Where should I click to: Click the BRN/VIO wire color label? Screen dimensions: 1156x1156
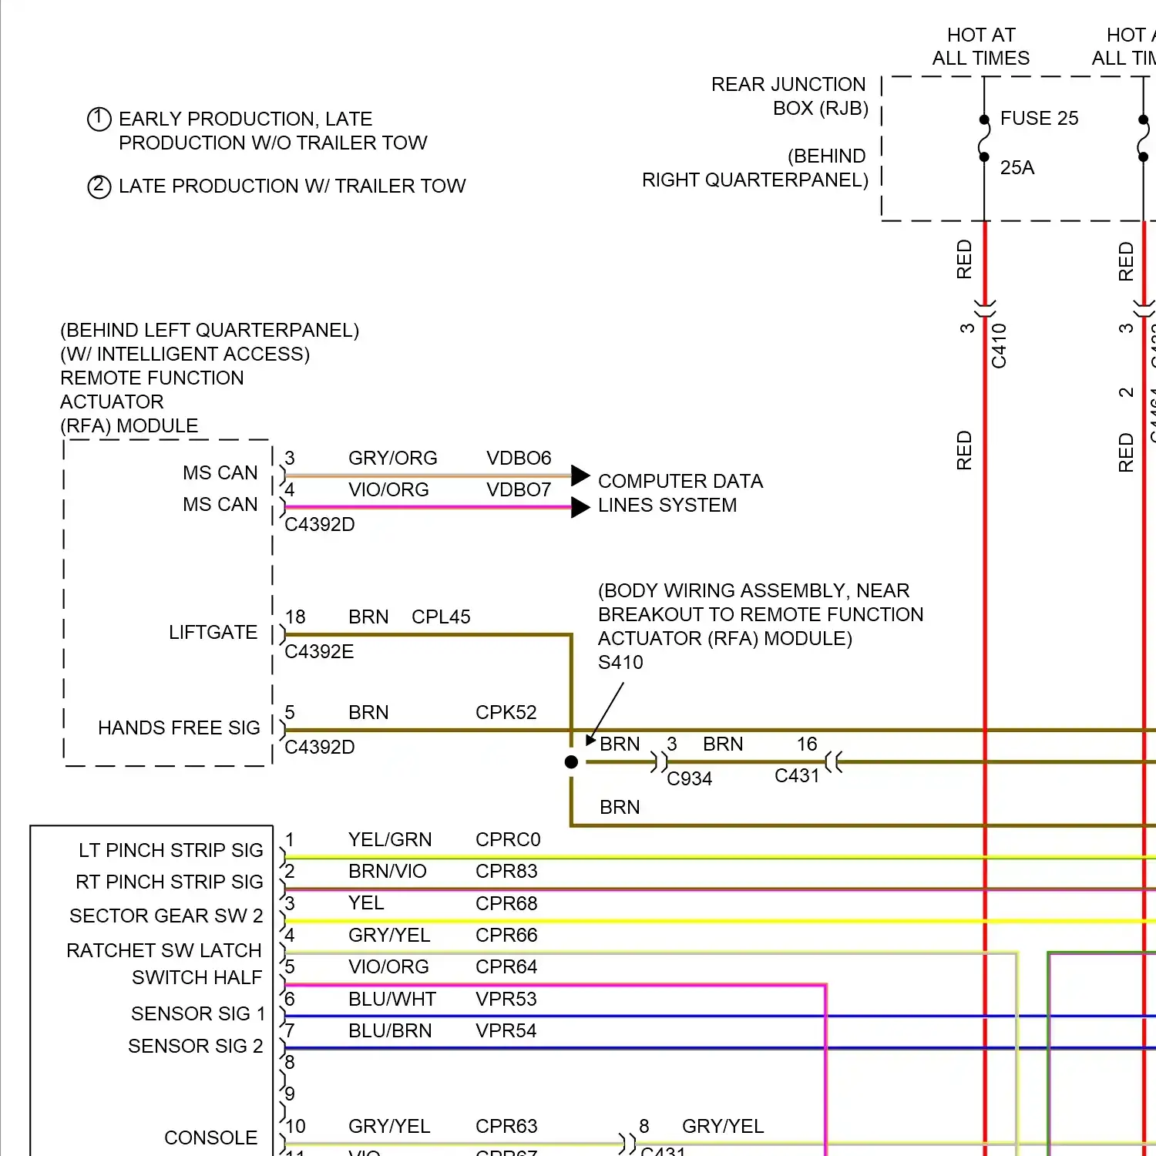(388, 871)
